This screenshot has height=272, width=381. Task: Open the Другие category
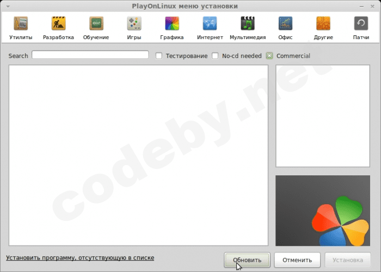323,28
